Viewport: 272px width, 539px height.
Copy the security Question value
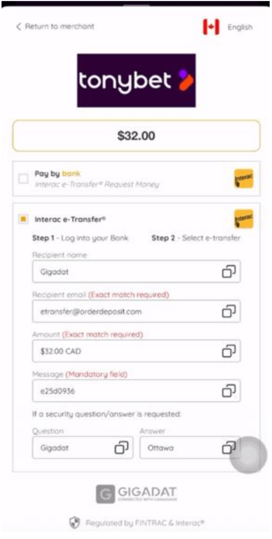tap(121, 448)
